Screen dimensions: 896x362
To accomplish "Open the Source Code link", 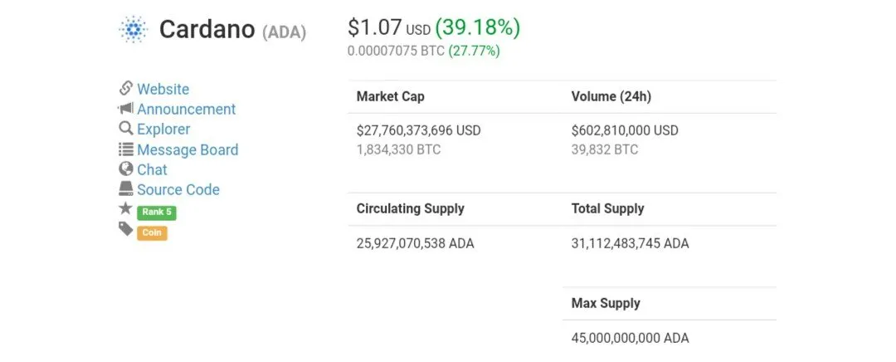I will coord(178,190).
